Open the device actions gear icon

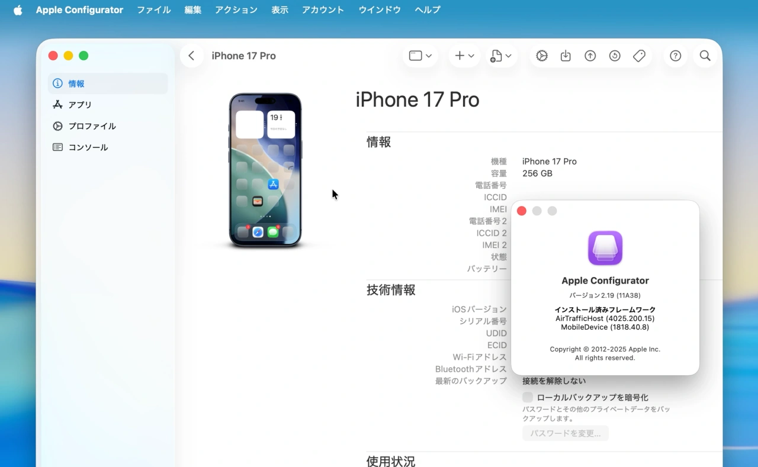point(541,55)
